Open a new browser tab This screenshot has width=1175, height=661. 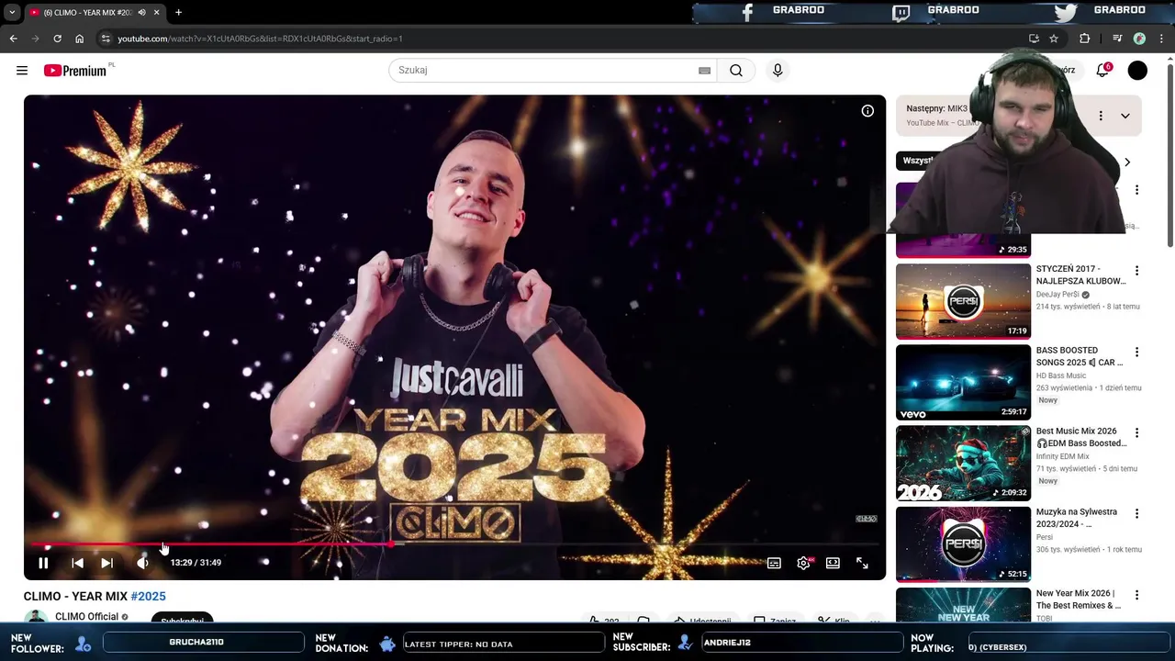(x=178, y=13)
